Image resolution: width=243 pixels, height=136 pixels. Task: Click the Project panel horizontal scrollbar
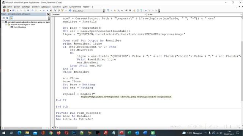click(23, 128)
